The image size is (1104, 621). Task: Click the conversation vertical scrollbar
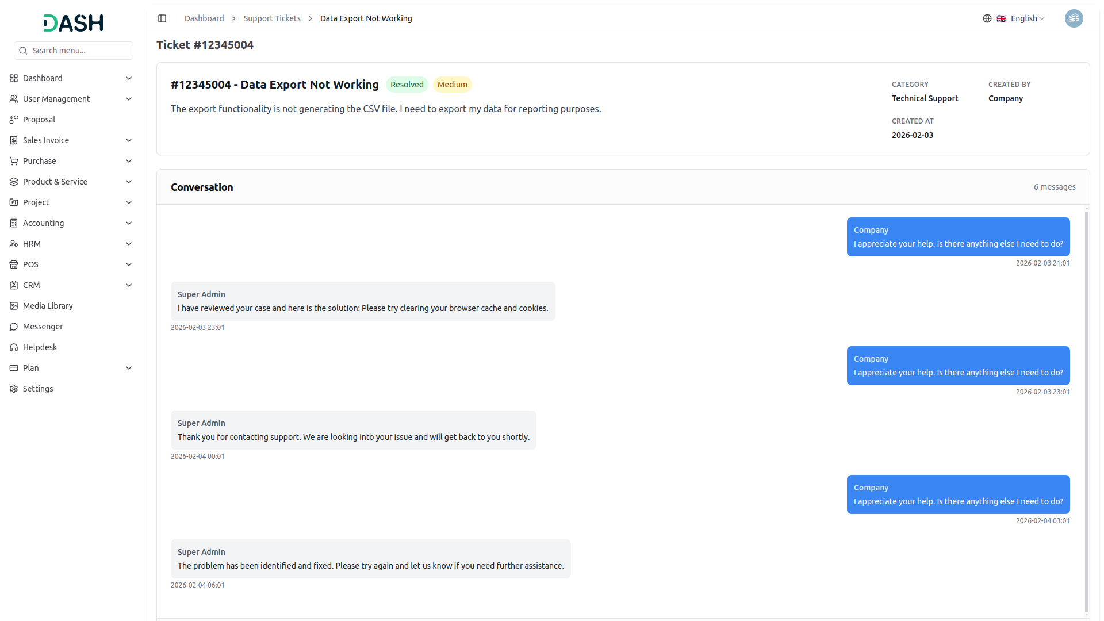[1086, 411]
